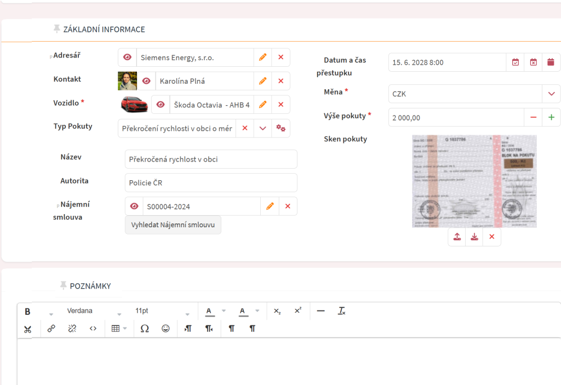Open the calendar date picker icon
The image size is (561, 385).
551,62
